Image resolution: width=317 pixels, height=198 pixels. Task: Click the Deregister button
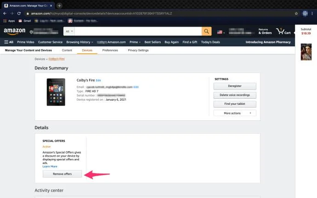235,86
